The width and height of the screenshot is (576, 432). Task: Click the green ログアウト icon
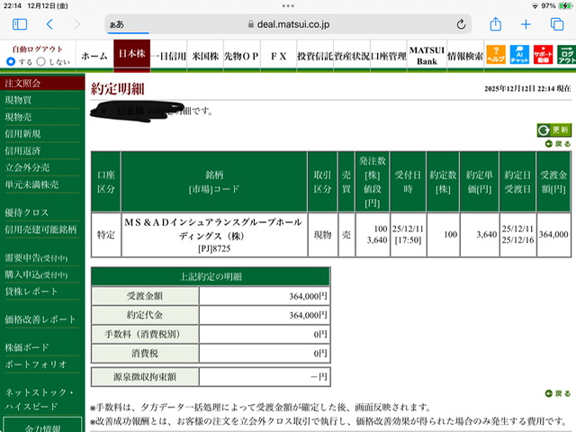coord(566,55)
